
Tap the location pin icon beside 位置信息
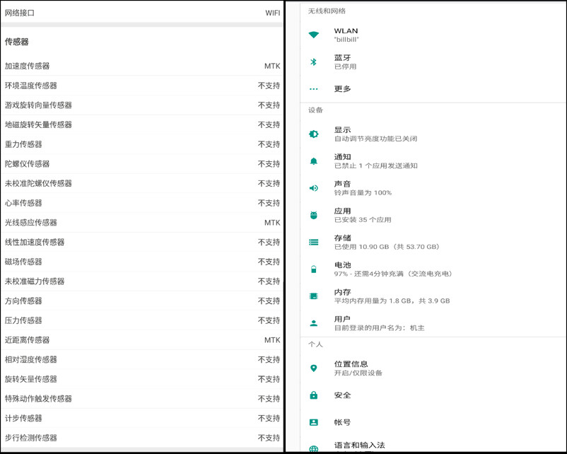tap(313, 368)
